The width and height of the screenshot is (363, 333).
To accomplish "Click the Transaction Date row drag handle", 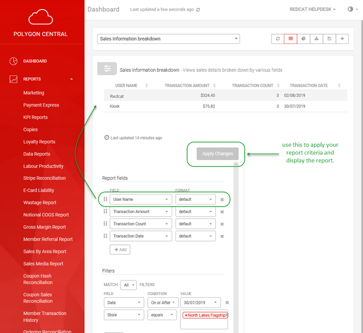I will 105,236.
